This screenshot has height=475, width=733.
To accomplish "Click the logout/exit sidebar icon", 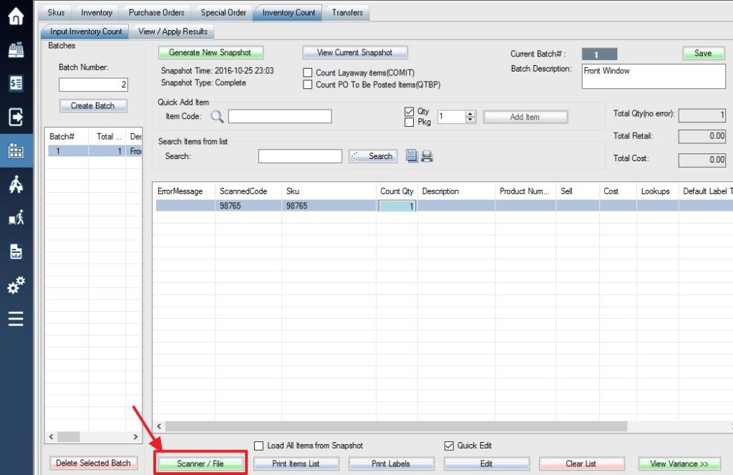I will [x=16, y=117].
